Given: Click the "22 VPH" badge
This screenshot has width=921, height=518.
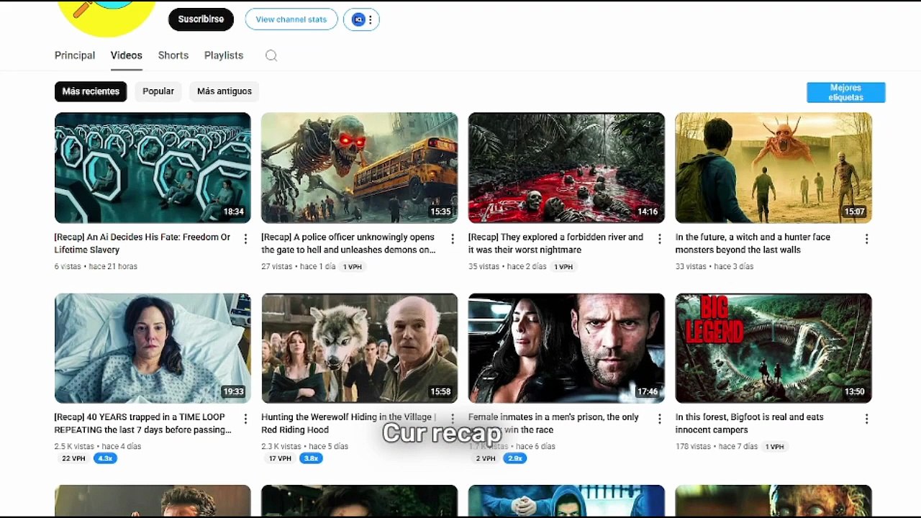Looking at the screenshot, I should [73, 458].
